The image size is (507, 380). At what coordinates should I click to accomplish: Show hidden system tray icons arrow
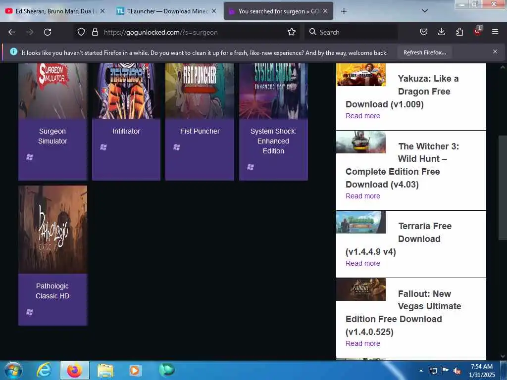(x=421, y=371)
